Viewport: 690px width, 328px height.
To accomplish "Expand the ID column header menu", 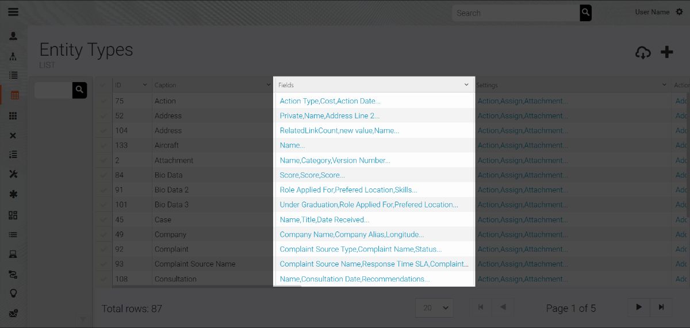I will pos(145,85).
